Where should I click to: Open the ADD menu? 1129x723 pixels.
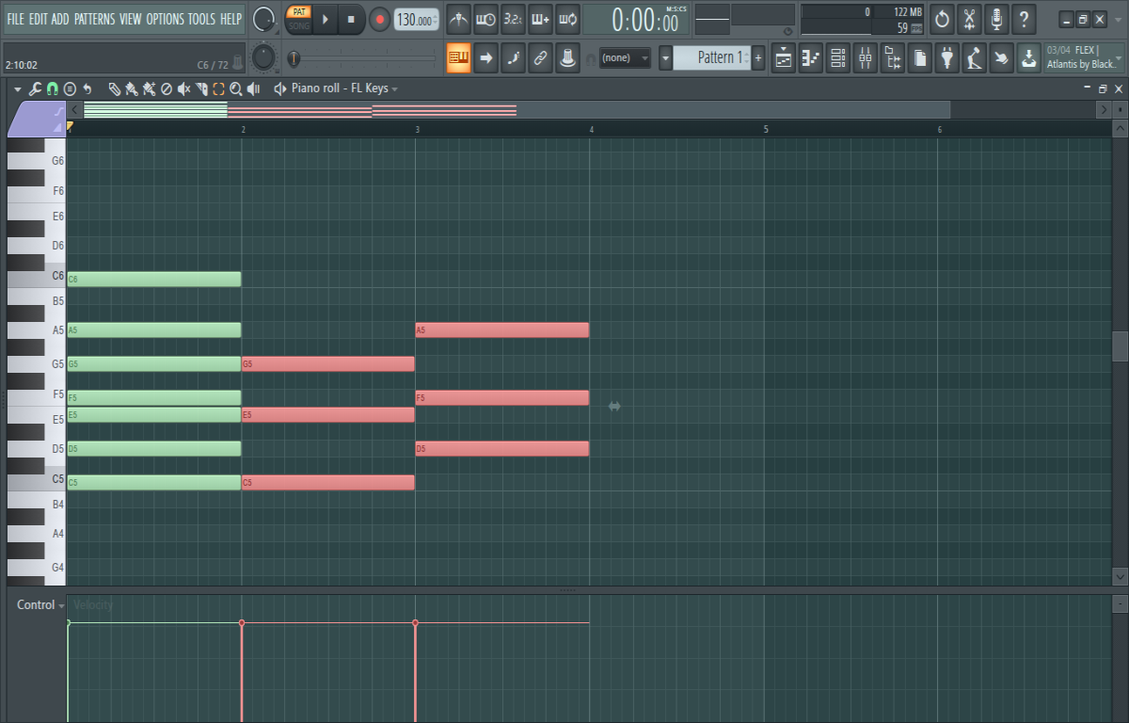point(60,19)
